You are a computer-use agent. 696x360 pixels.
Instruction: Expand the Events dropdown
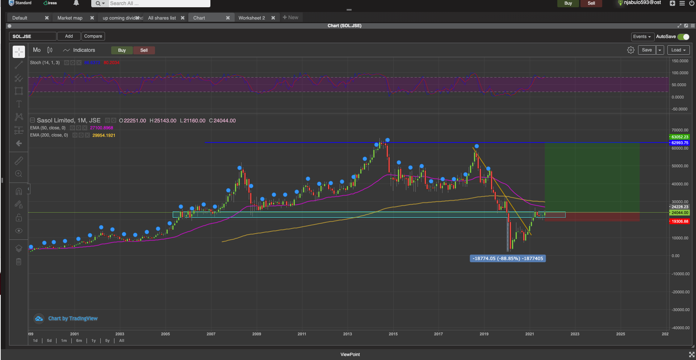(x=642, y=37)
